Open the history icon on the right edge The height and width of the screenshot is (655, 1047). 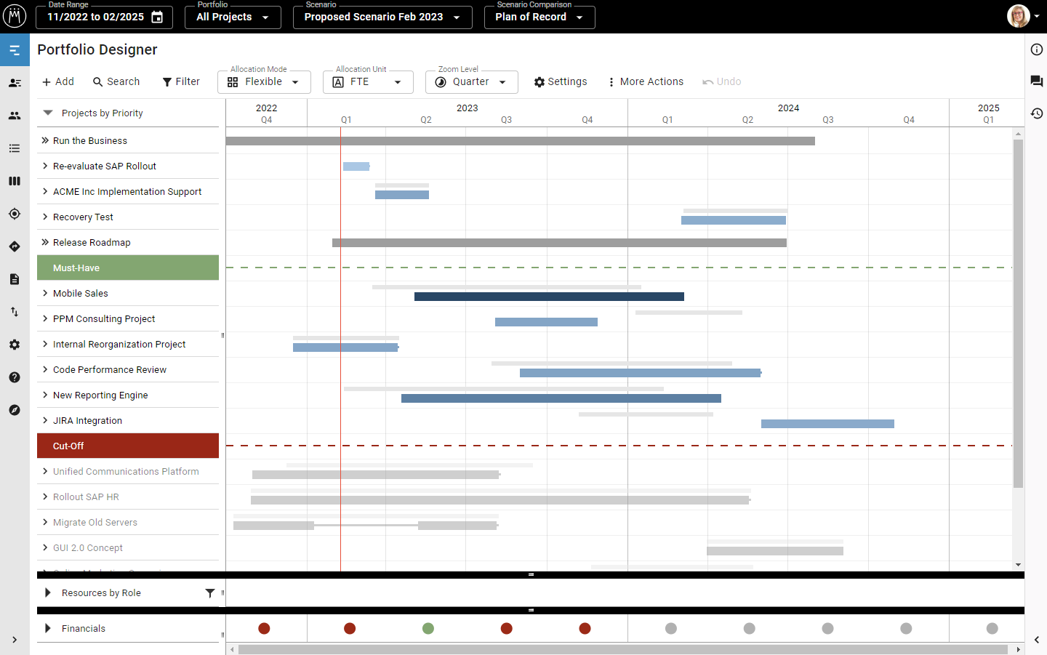pyautogui.click(x=1037, y=113)
